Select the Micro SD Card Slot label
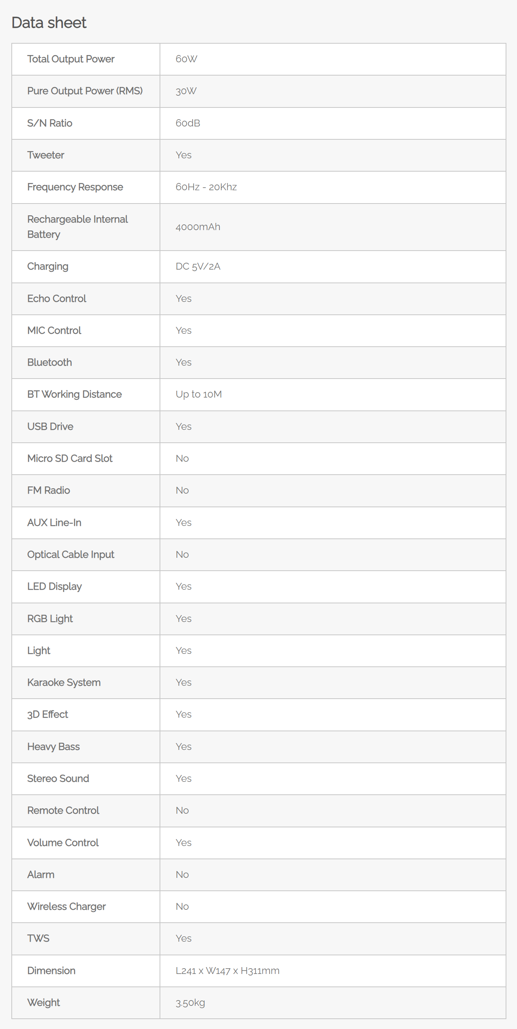Image resolution: width=517 pixels, height=1029 pixels. click(x=70, y=458)
